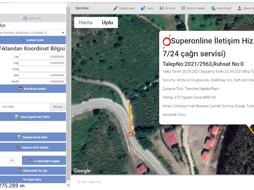Click Excel Sayısal Veri Yükle button

(x=32, y=117)
